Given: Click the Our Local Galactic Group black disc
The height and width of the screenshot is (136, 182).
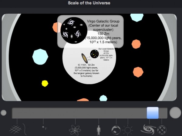Looking at the screenshot, I should [x=94, y=54].
